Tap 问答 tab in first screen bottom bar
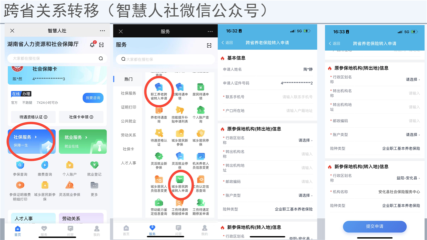 tap(70, 230)
